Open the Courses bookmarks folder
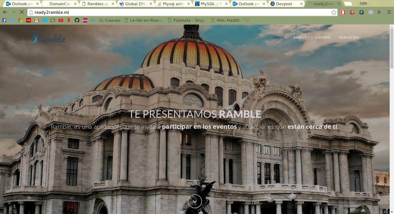394x214 pixels. tap(110, 20)
